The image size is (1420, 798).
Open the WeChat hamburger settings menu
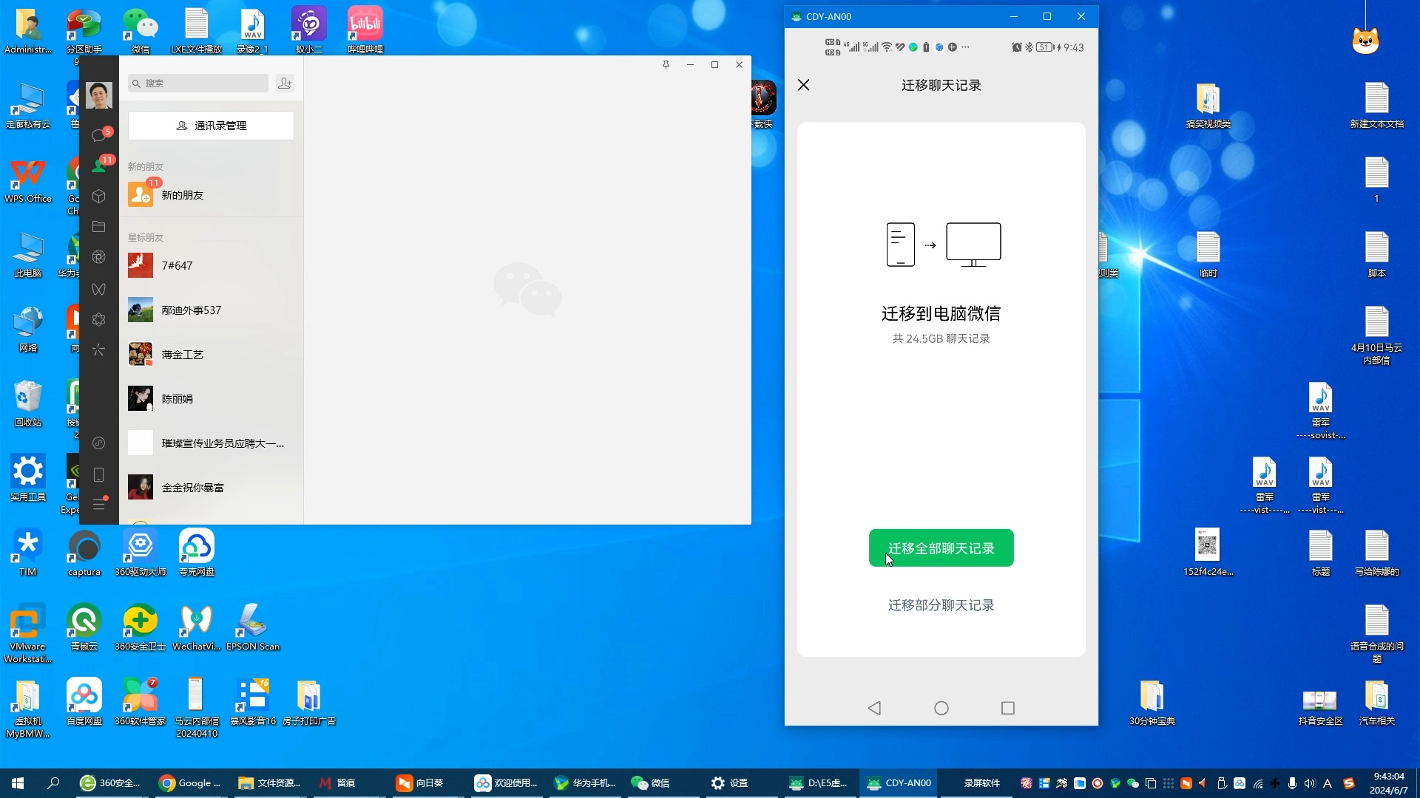(98, 505)
